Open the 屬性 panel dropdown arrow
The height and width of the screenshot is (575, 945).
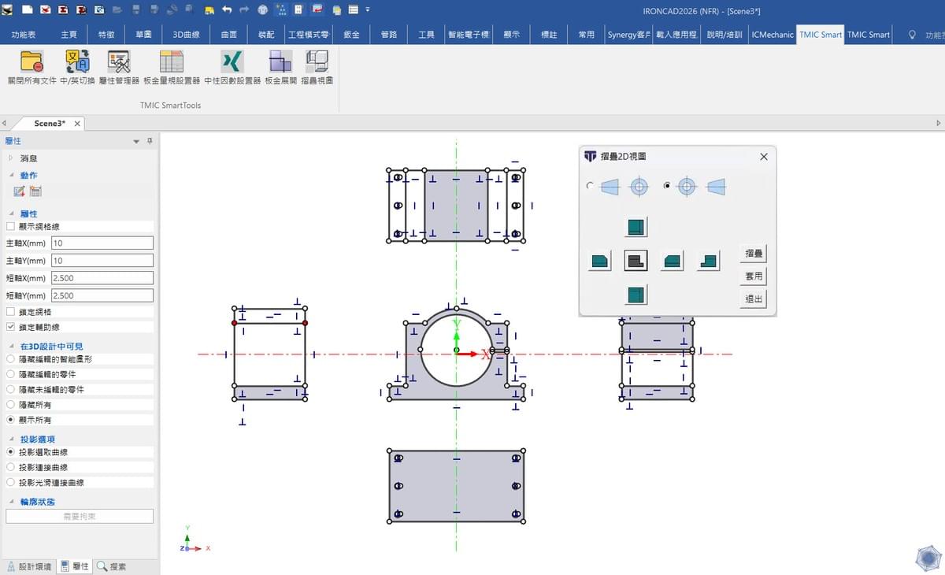(136, 142)
